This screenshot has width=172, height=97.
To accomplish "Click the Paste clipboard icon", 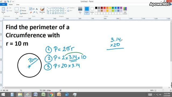I will (x=3, y=9).
